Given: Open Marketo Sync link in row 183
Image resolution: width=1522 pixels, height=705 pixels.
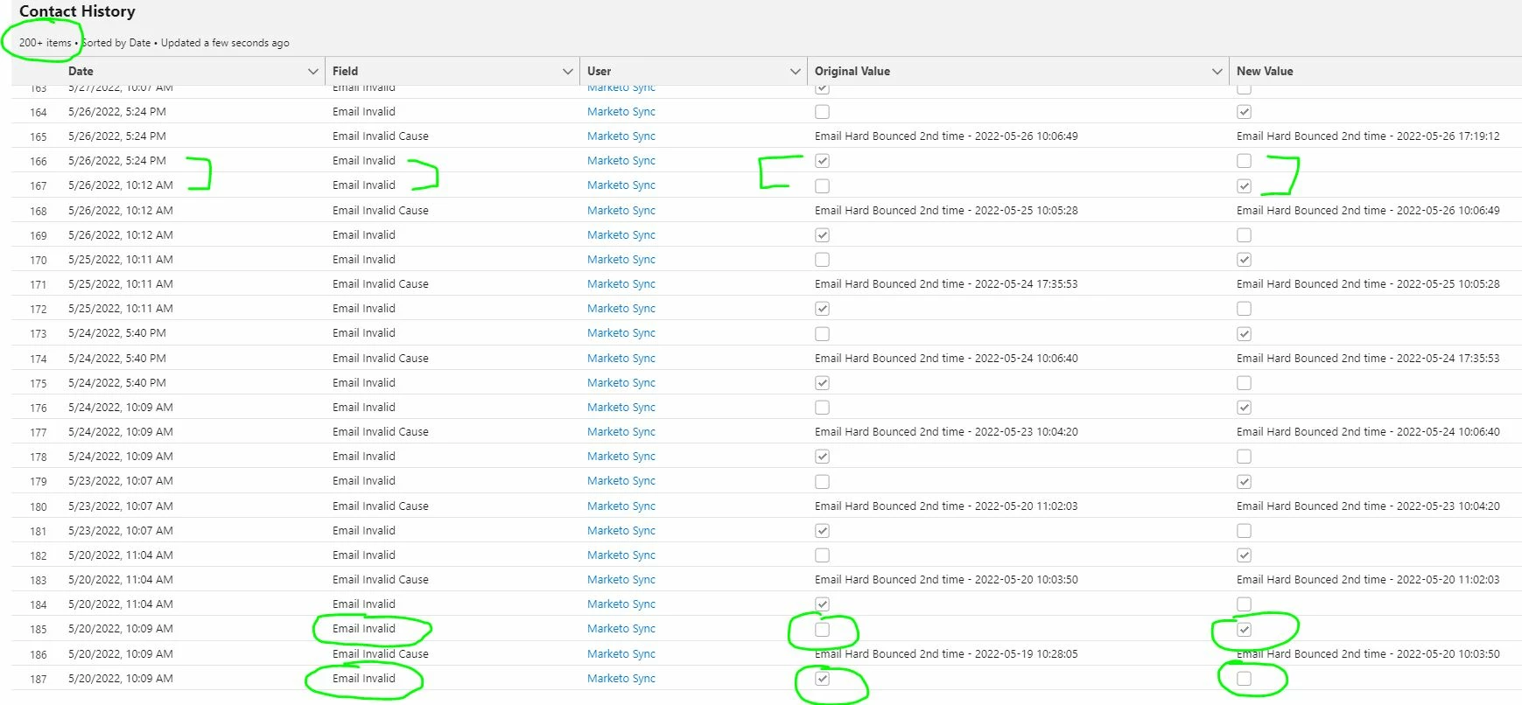Looking at the screenshot, I should click(621, 579).
